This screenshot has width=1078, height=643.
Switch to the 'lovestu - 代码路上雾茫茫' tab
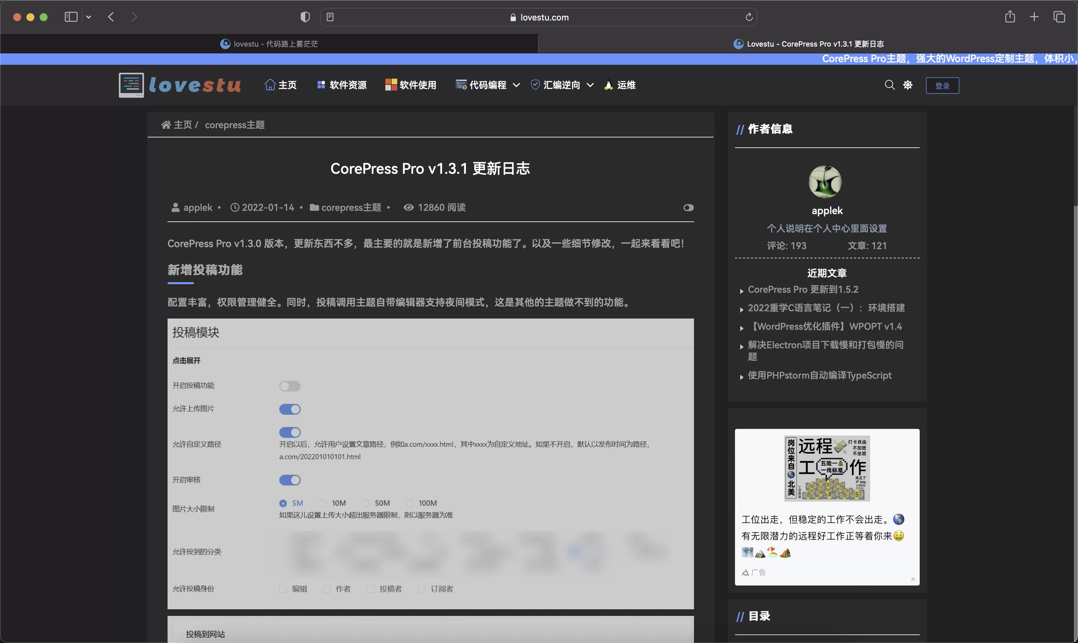point(269,44)
